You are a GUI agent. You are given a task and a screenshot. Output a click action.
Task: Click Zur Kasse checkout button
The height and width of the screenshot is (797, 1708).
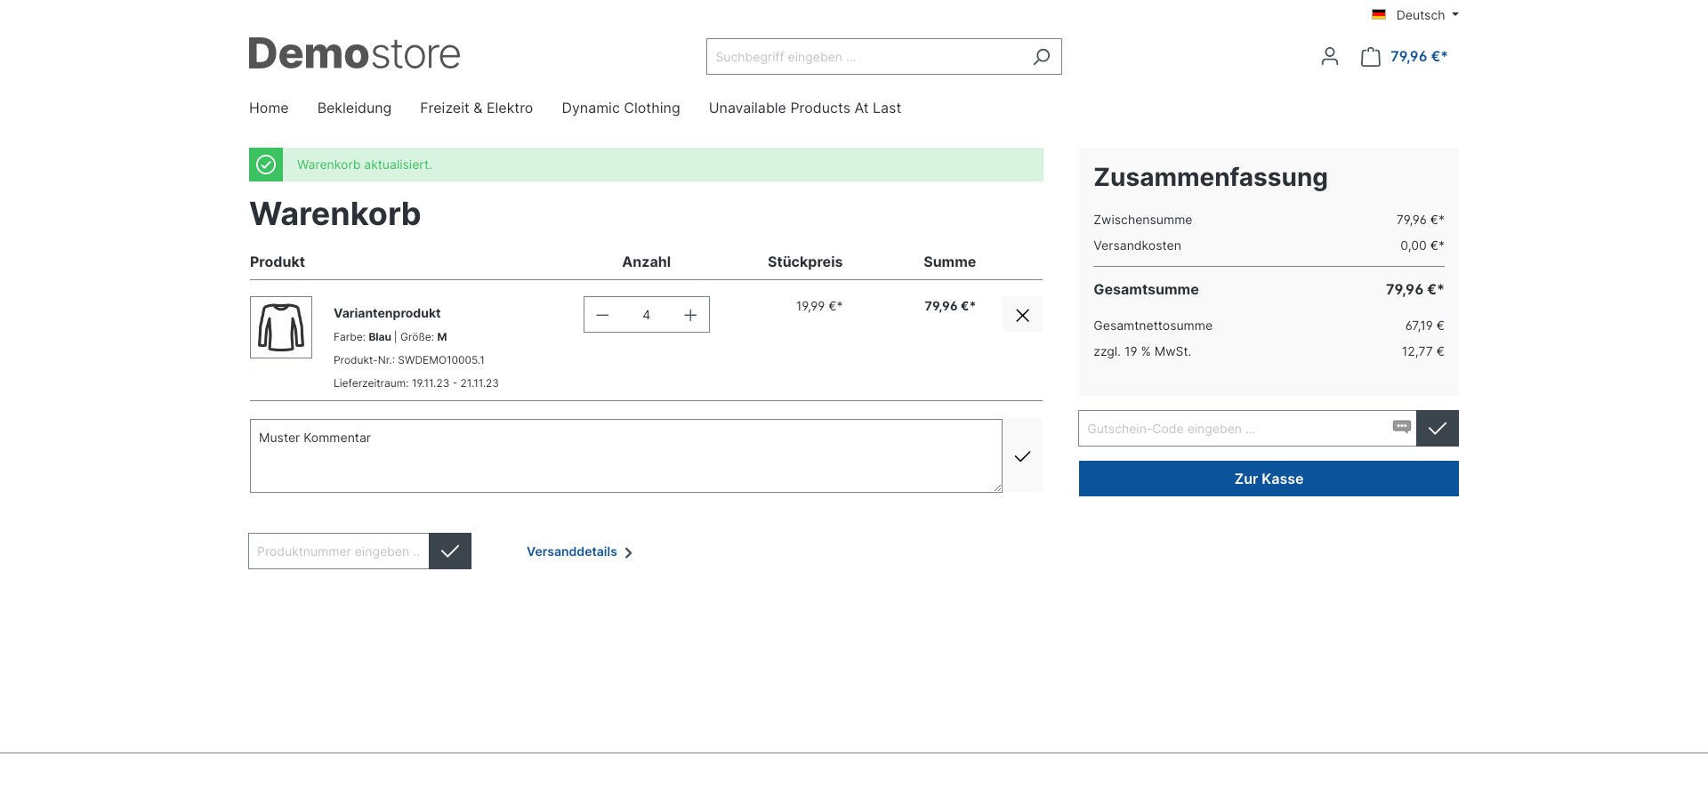point(1269,479)
